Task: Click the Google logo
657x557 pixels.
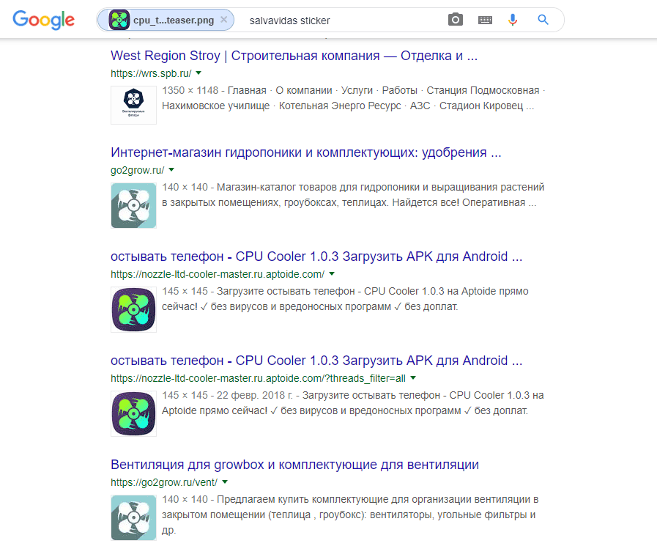Action: coord(43,20)
